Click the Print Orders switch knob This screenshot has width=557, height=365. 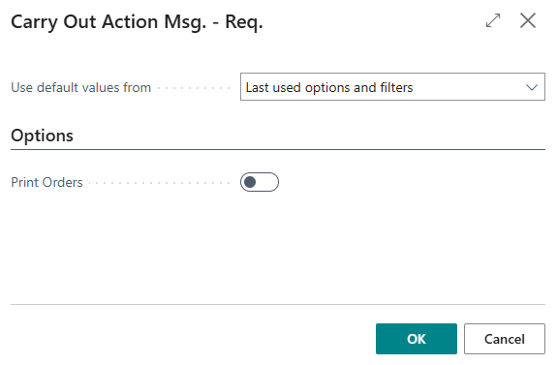[x=250, y=182]
